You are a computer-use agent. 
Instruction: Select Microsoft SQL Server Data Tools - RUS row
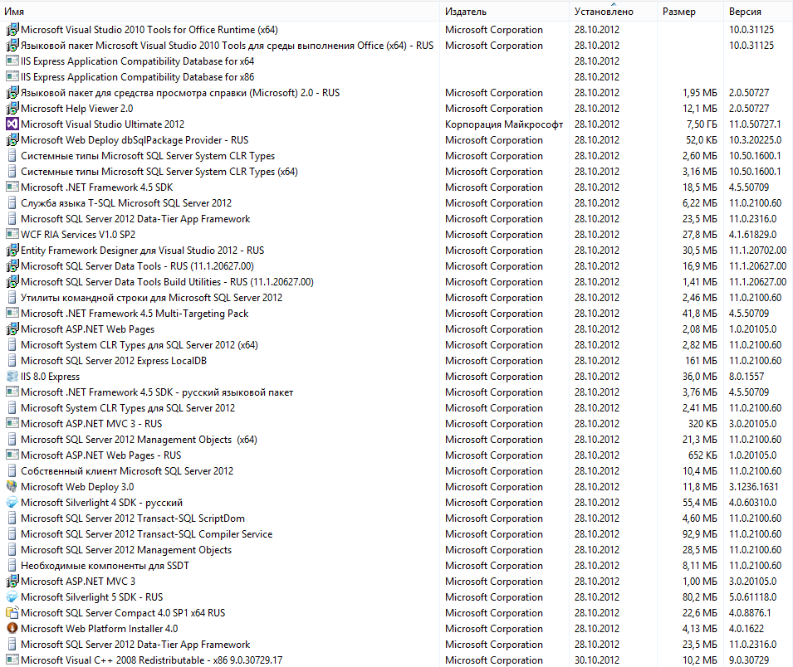pyautogui.click(x=137, y=266)
